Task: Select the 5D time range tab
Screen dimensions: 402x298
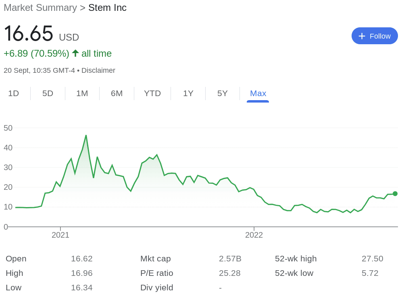Action: (48, 93)
